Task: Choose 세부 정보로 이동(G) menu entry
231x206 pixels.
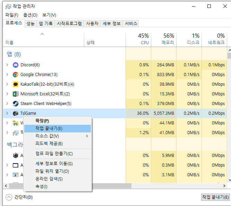Action: [x=58, y=164]
